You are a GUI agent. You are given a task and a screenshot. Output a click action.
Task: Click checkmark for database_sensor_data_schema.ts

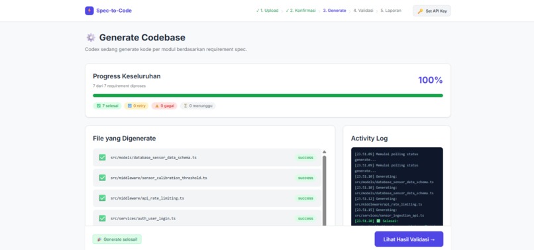[102, 157]
